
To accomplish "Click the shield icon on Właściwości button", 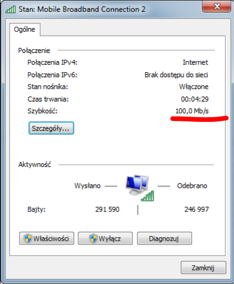I will 28,238.
